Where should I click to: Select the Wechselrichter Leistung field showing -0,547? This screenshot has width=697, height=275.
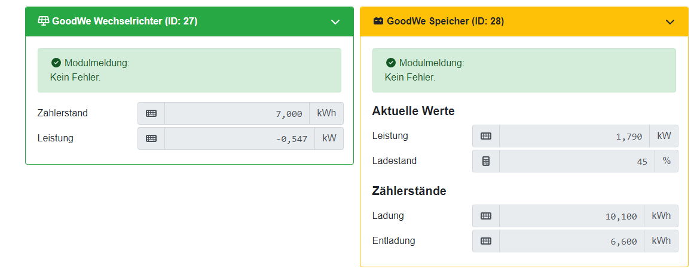coord(240,138)
